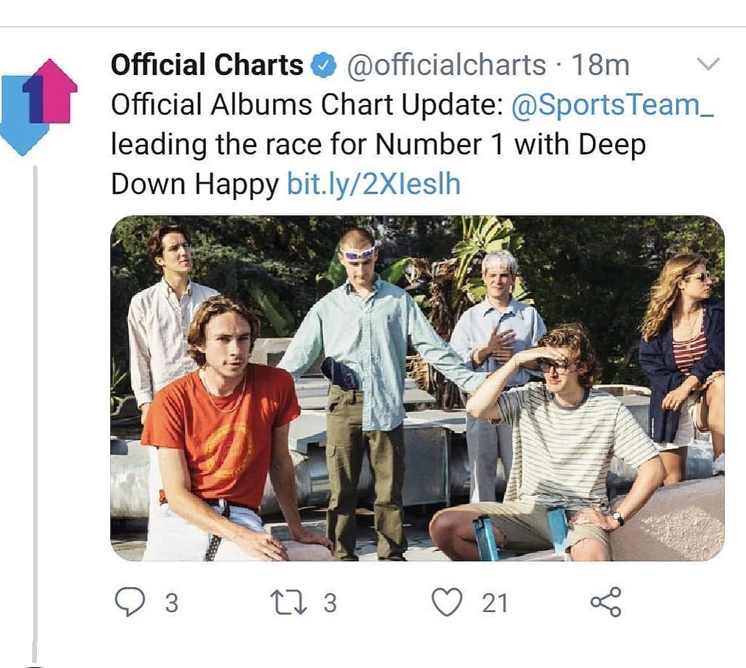Click the person in orange shirt in photo

point(224,428)
